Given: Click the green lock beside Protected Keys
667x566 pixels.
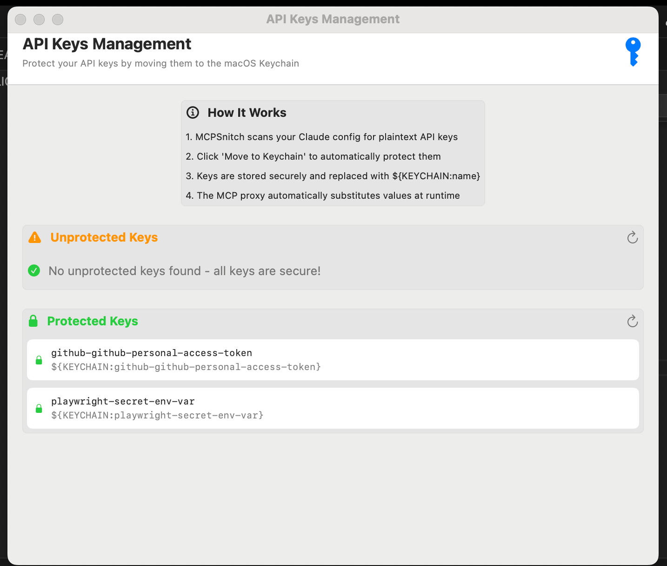Looking at the screenshot, I should (x=33, y=321).
